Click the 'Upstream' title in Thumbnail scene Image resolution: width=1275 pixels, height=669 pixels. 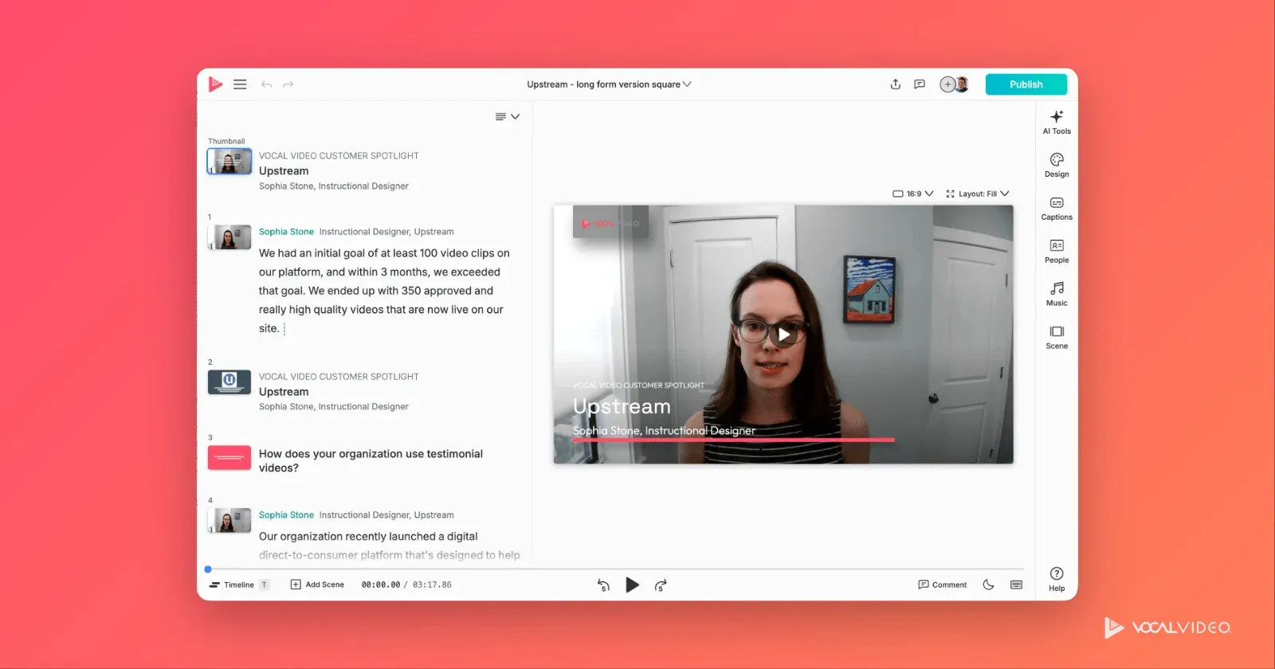click(284, 170)
